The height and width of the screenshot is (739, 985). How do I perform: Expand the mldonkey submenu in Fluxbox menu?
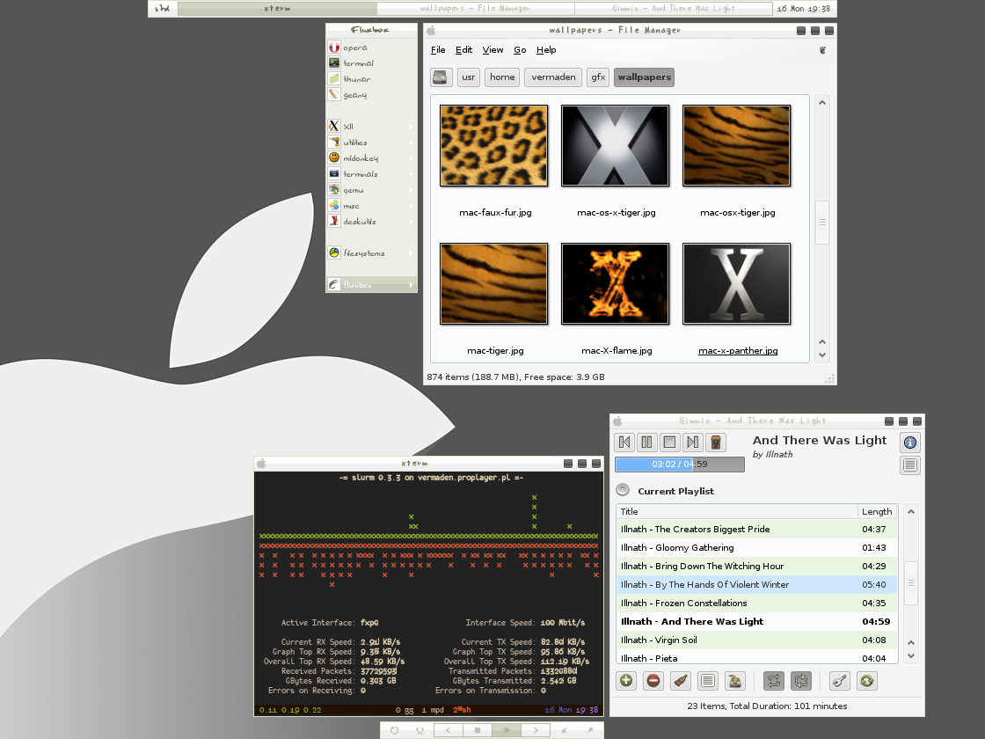click(370, 157)
